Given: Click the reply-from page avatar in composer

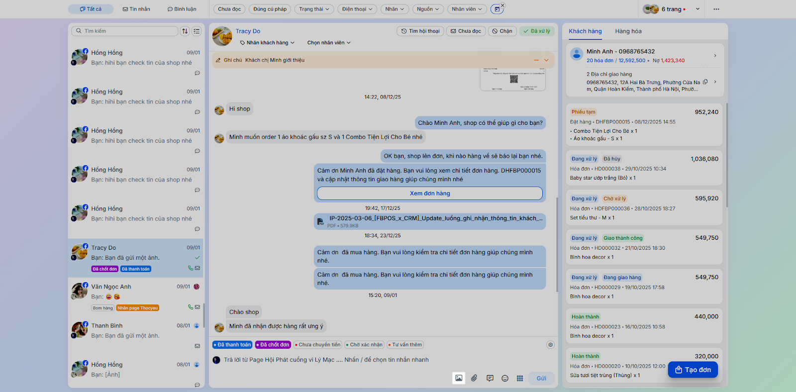Looking at the screenshot, I should coord(216,360).
